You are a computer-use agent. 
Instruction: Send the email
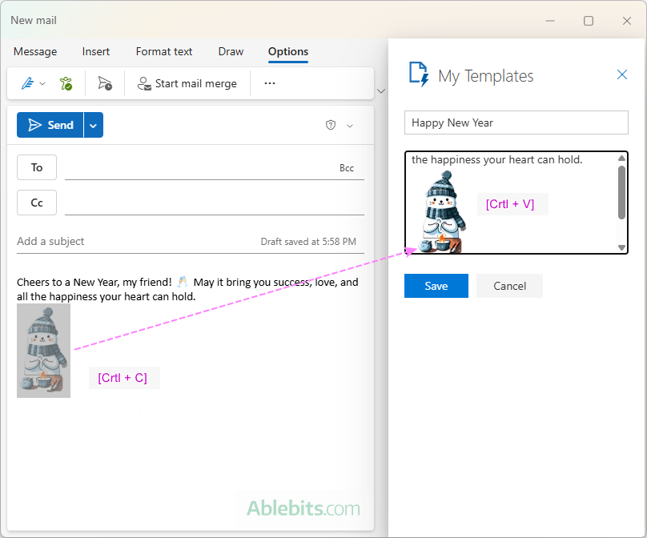coord(50,125)
